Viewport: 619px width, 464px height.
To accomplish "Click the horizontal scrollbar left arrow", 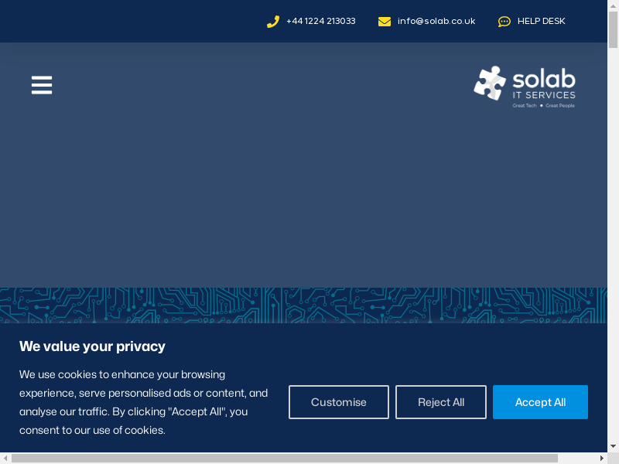I will 5,458.
